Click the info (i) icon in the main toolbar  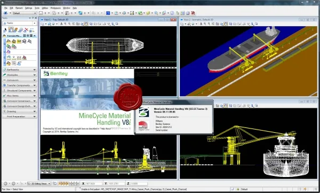pos(172,13)
